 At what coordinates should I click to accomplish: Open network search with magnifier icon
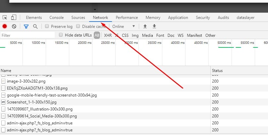click(35, 27)
